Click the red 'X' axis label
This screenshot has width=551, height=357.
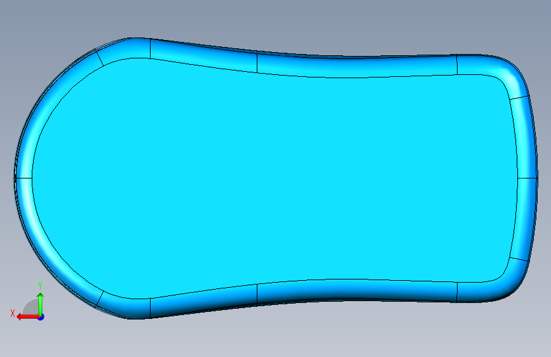pos(13,313)
